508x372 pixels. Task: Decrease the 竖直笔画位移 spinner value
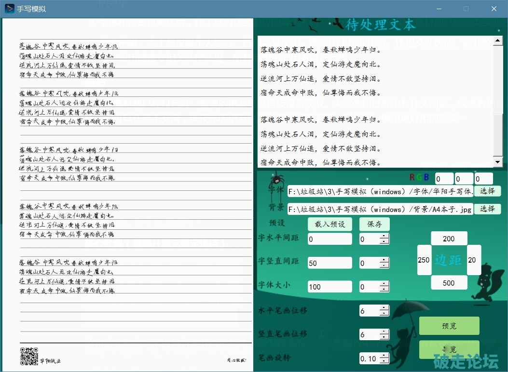tap(384, 337)
